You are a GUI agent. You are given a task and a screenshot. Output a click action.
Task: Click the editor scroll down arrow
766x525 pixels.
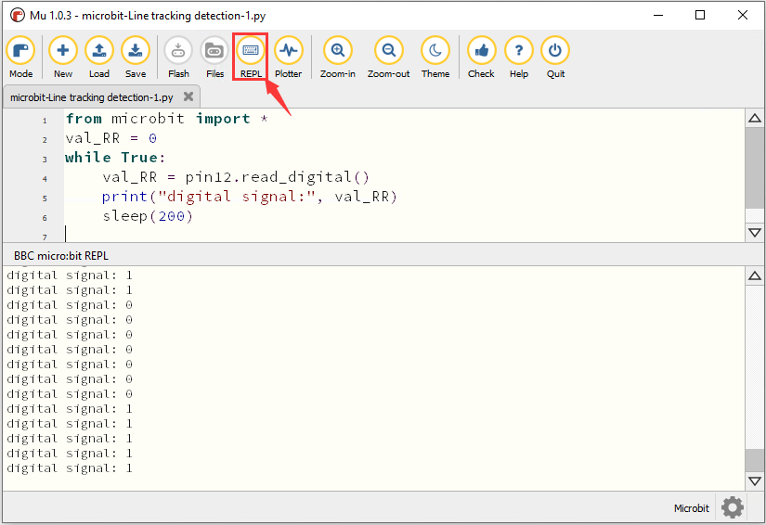point(755,232)
